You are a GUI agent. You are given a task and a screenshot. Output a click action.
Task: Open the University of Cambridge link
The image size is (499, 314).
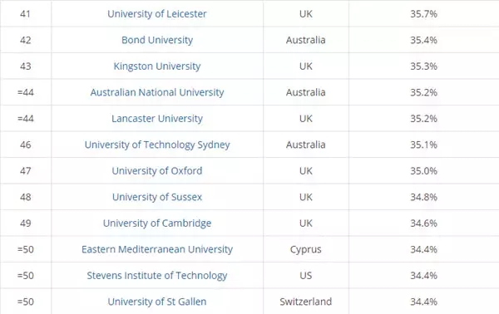(x=157, y=223)
